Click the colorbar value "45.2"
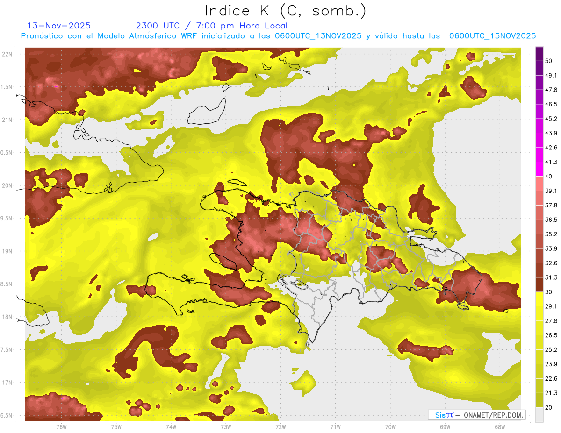Screen dimensions: 561x433 tap(551, 119)
